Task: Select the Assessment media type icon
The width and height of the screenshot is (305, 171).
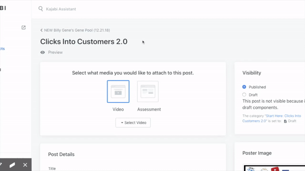Action: [x=148, y=91]
